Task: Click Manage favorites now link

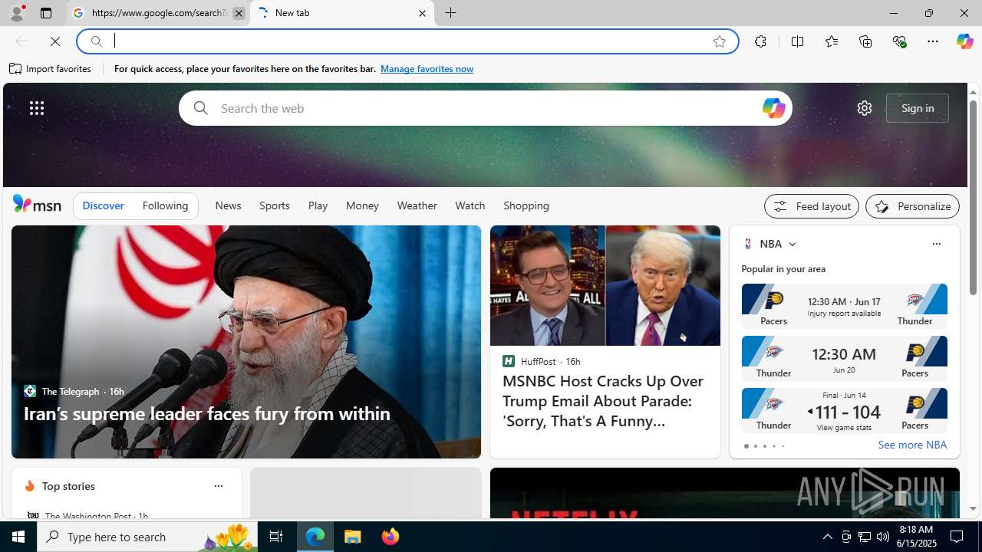Action: (x=427, y=69)
